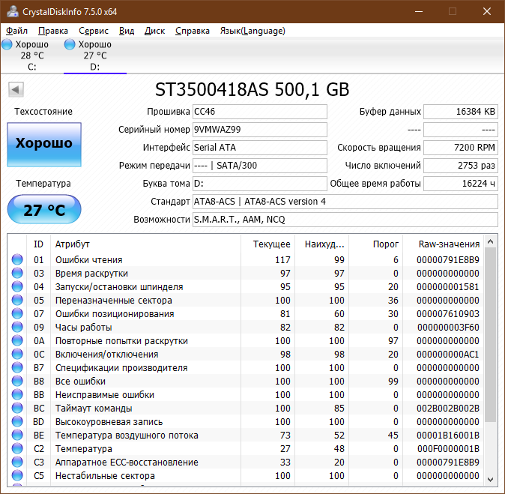
Task: Click the 27 °C temperature button
Action: tap(44, 209)
